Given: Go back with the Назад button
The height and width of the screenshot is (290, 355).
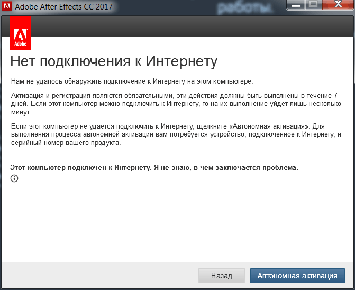Looking at the screenshot, I should tap(222, 276).
